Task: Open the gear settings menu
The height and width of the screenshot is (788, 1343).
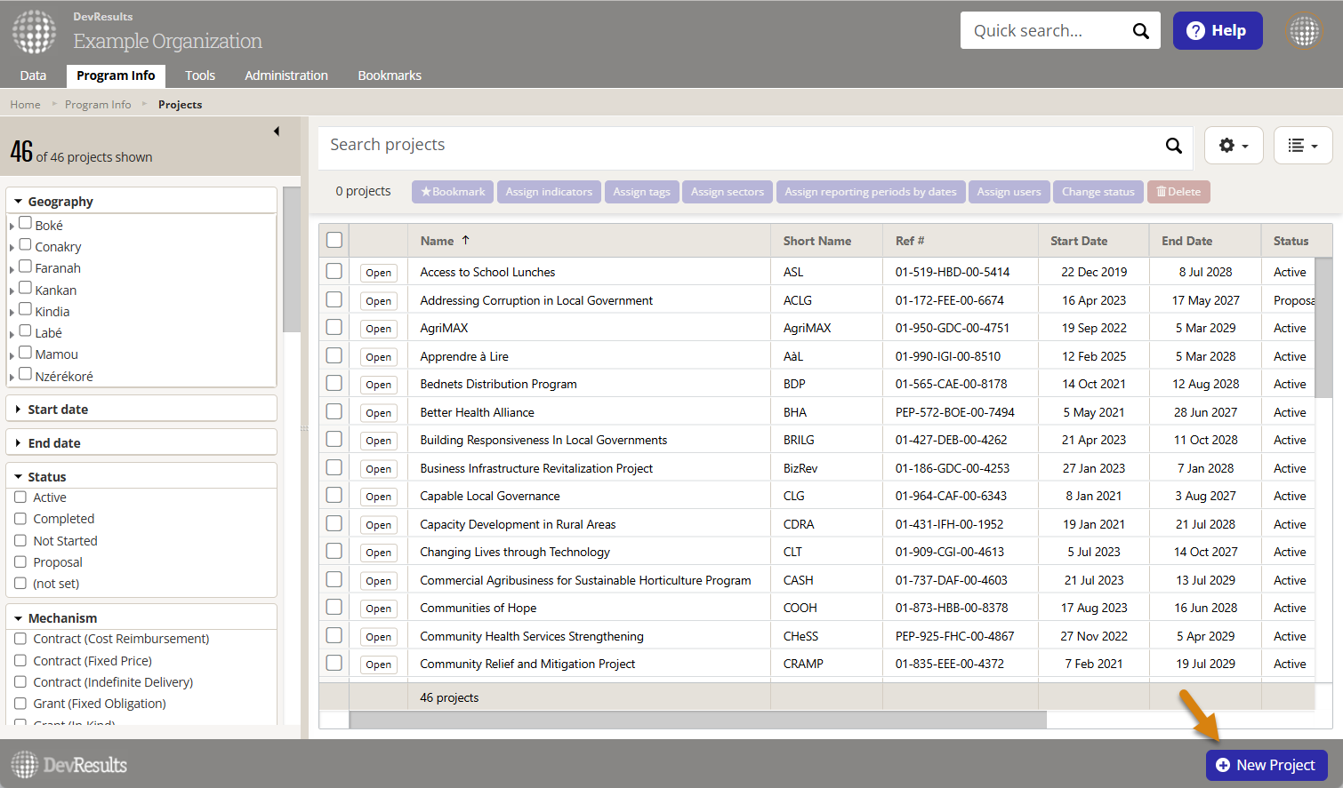Action: tap(1233, 146)
